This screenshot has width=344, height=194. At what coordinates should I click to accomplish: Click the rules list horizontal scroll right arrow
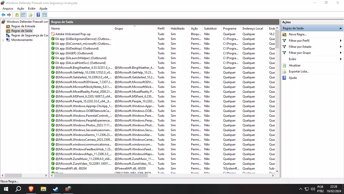(273, 175)
